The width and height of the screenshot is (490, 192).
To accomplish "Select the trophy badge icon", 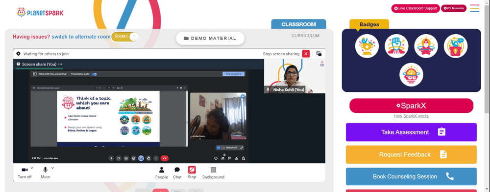I will (367, 46).
